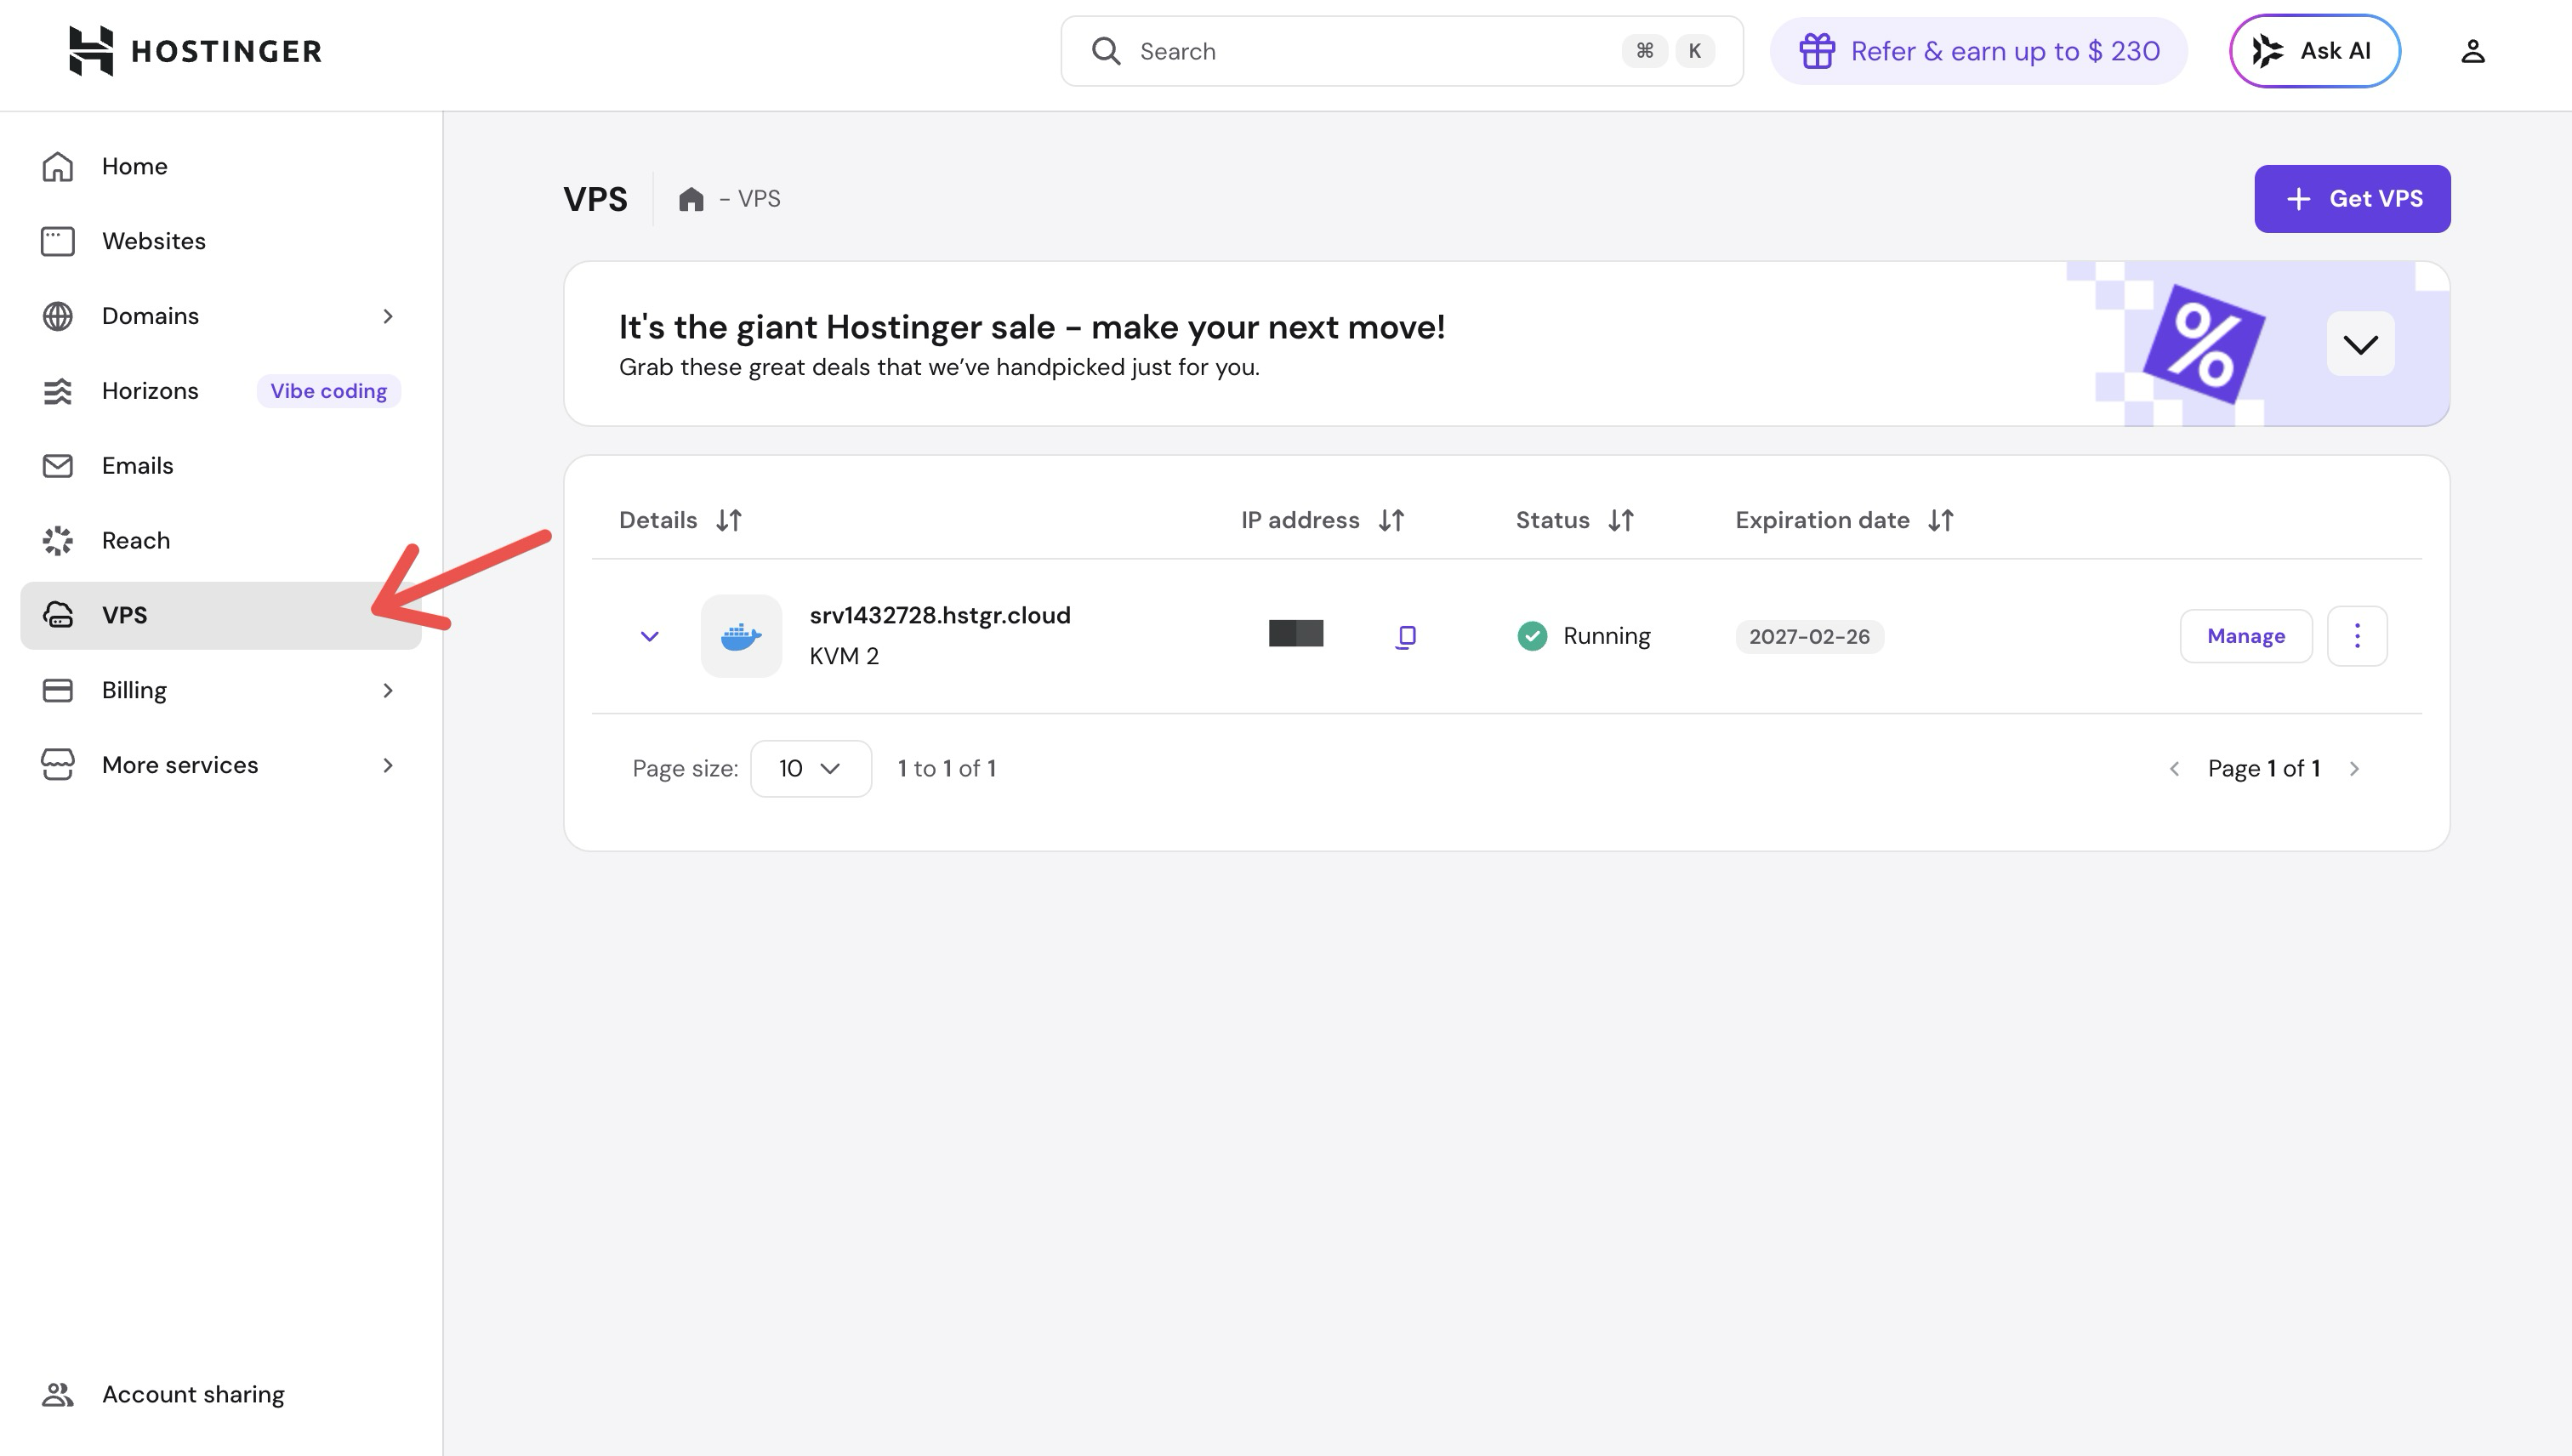Click the Vibe coding badge
Screen dimensions: 2572x1456
coord(328,391)
